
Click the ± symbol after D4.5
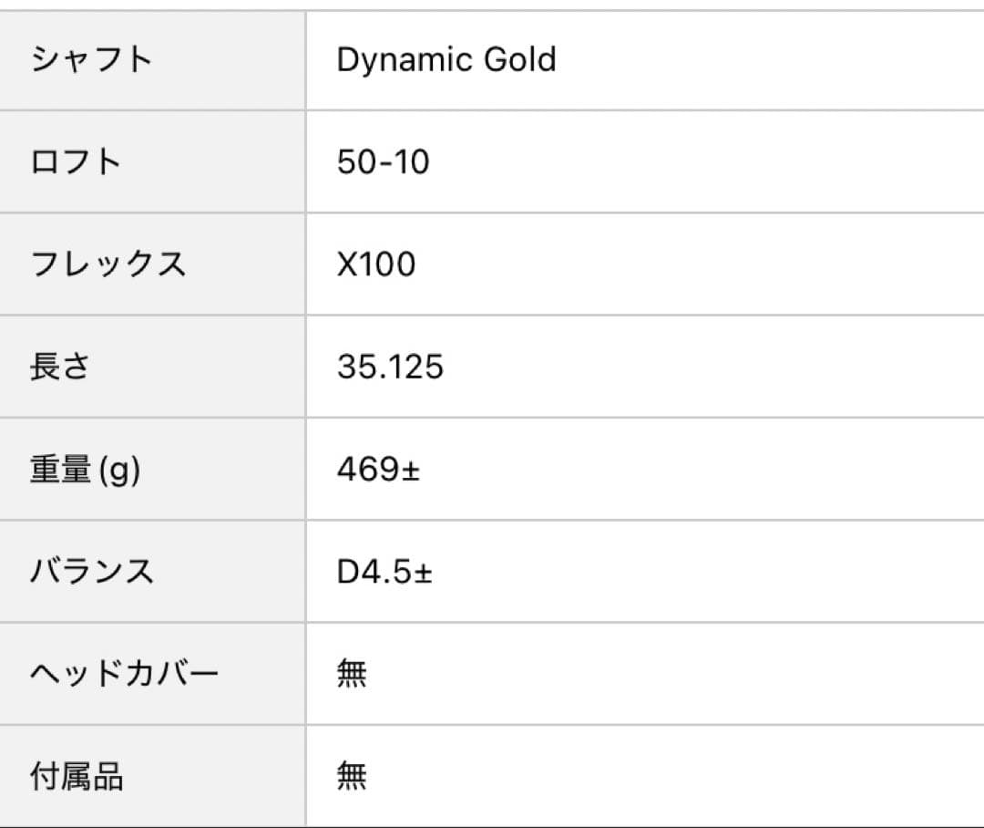point(424,574)
